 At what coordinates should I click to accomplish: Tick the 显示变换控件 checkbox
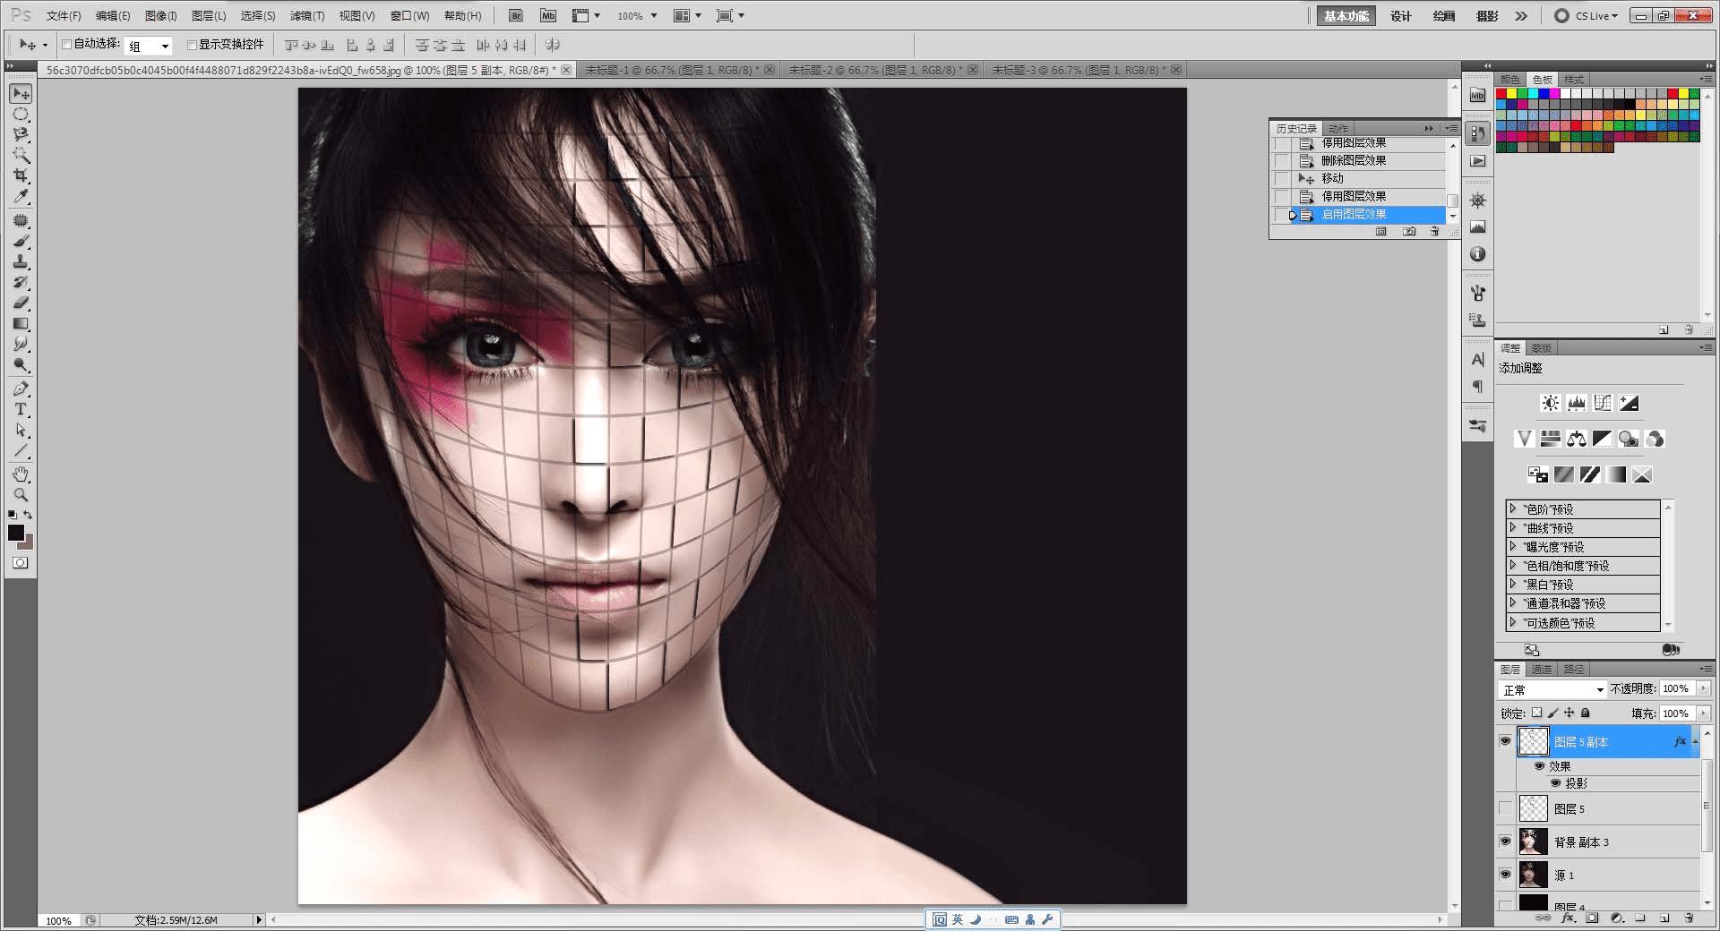pos(192,44)
